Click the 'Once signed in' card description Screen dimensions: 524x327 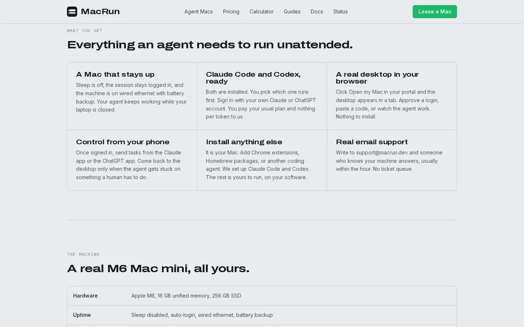129,165
